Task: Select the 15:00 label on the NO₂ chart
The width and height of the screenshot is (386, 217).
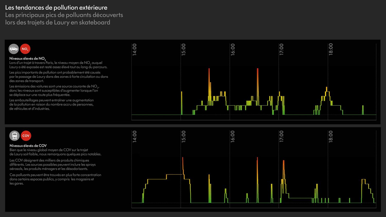Action: click(183, 49)
